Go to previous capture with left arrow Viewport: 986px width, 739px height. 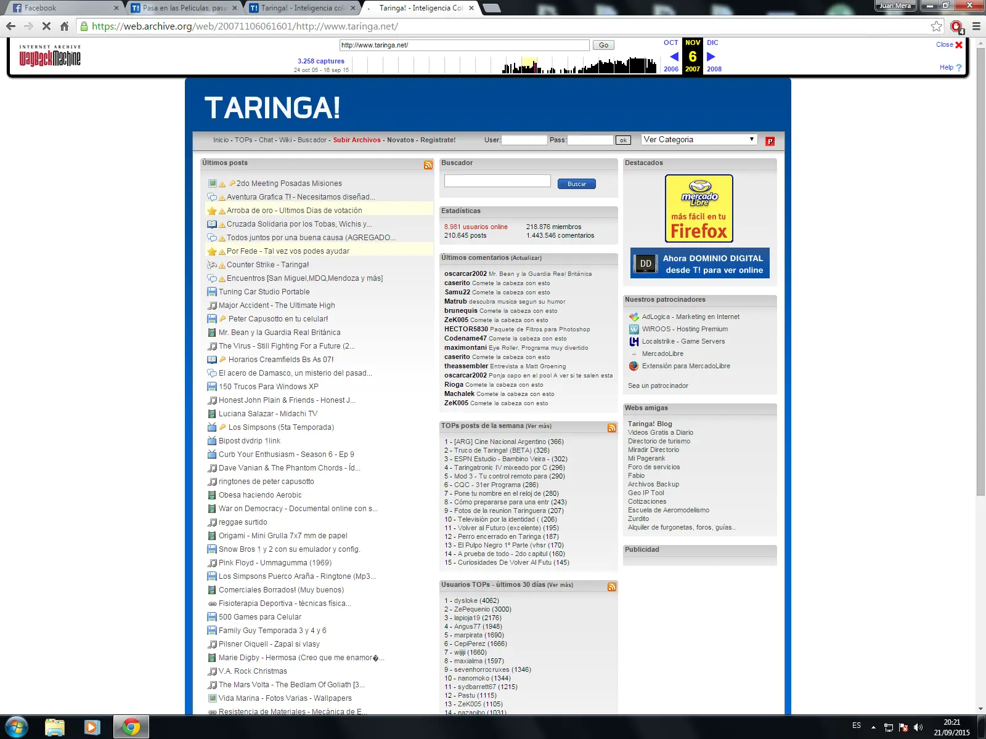(674, 57)
